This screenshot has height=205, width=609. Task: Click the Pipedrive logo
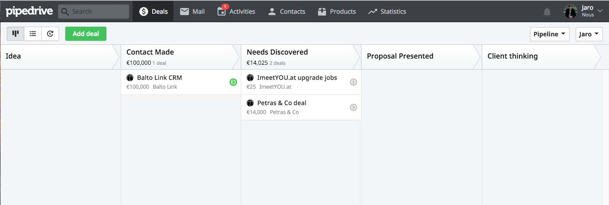click(x=29, y=12)
